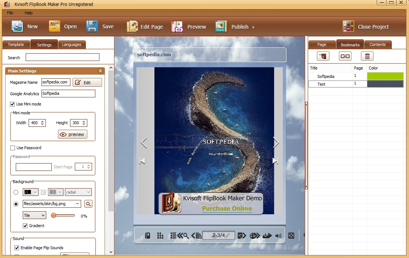Viewport: 409px width, 258px height.
Task: Switch to the Contents tab
Action: click(378, 44)
